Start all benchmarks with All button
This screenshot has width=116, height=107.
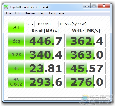(x=16, y=27)
